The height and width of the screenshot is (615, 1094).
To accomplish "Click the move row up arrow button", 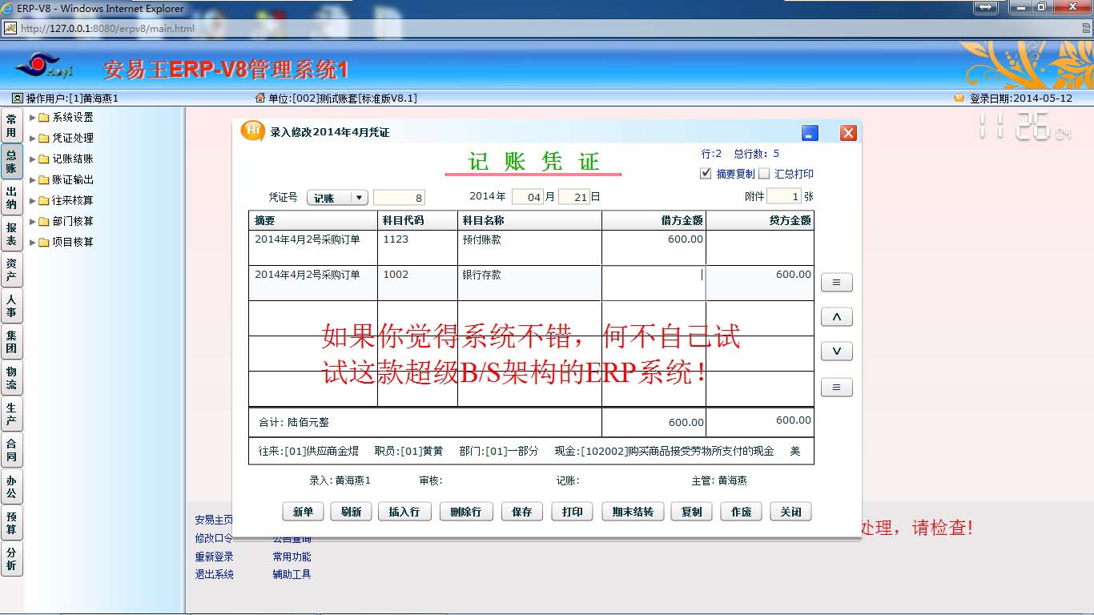I will click(836, 317).
